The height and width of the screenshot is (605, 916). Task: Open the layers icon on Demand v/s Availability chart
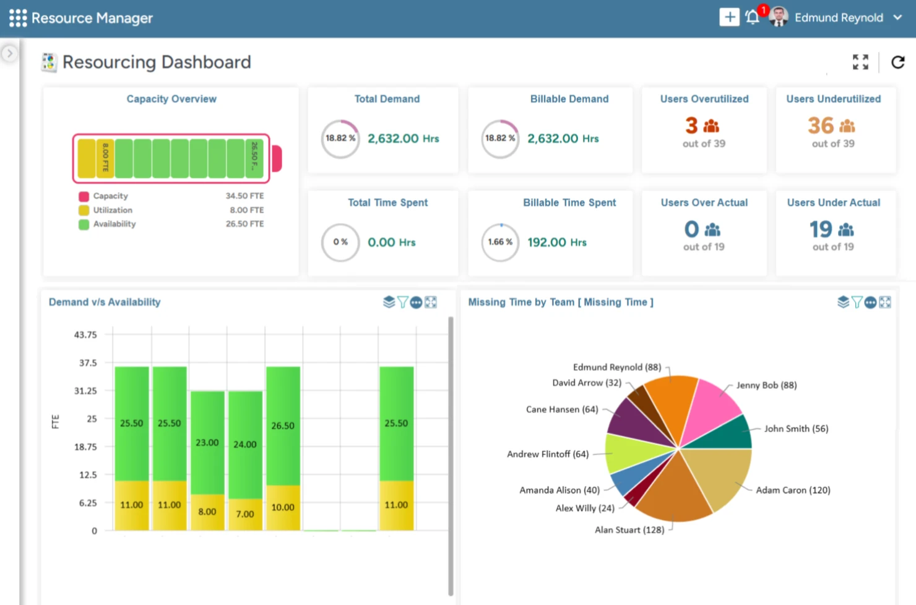coord(389,302)
